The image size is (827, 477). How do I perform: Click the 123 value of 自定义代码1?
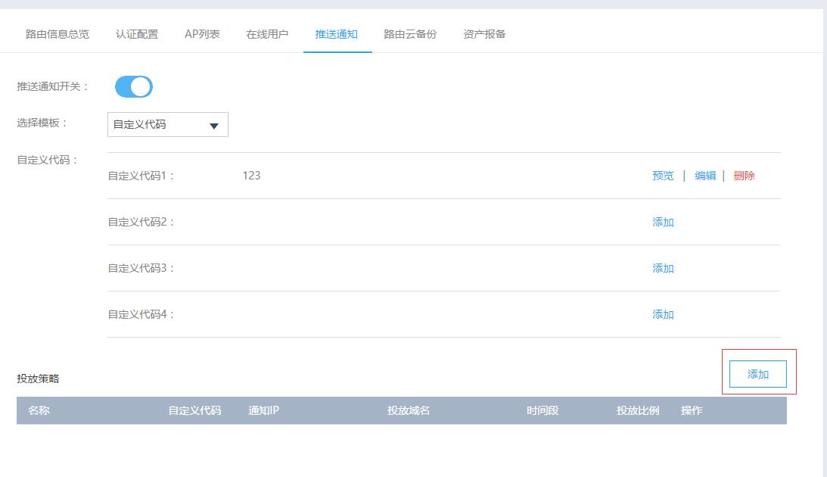pyautogui.click(x=252, y=176)
